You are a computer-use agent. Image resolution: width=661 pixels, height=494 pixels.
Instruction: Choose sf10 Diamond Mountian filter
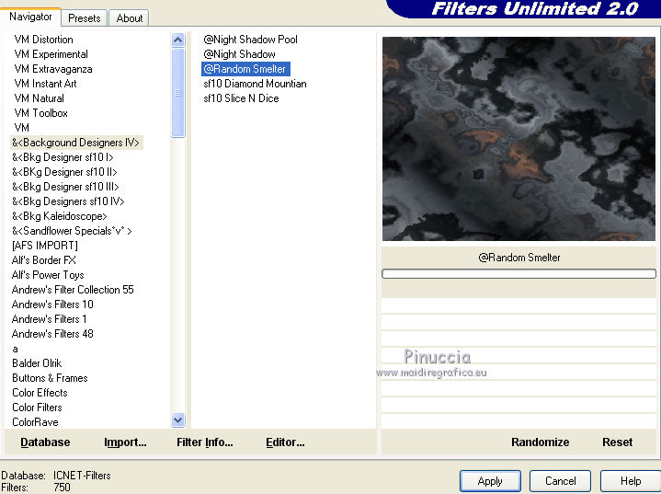click(x=255, y=84)
